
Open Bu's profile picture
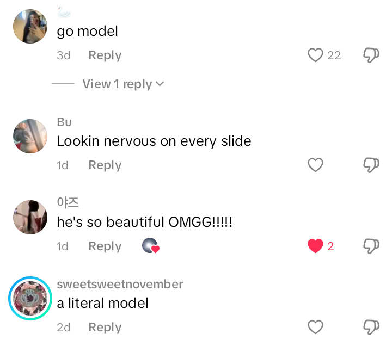point(30,136)
